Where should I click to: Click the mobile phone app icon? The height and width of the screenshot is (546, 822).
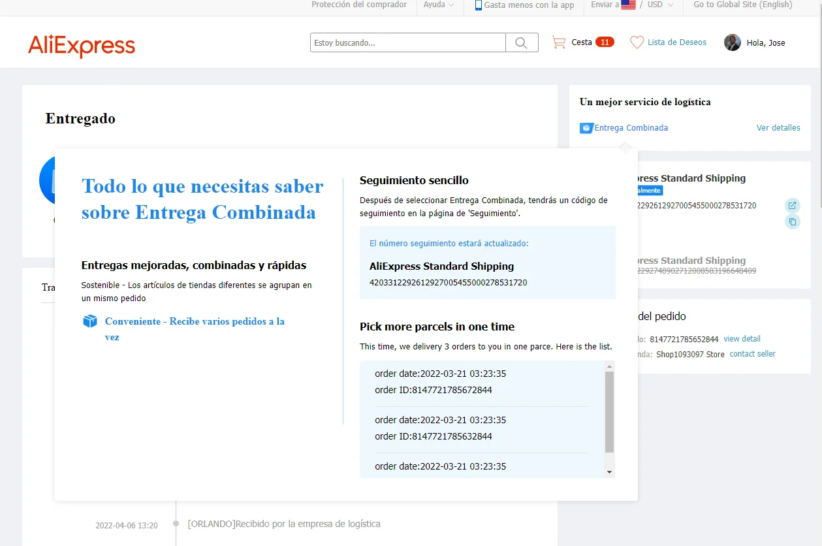[x=479, y=5]
